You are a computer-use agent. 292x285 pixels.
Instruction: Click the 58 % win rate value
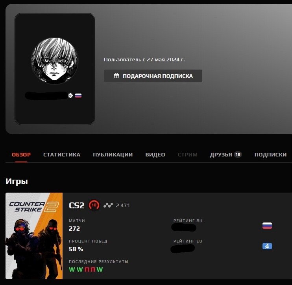click(x=76, y=249)
